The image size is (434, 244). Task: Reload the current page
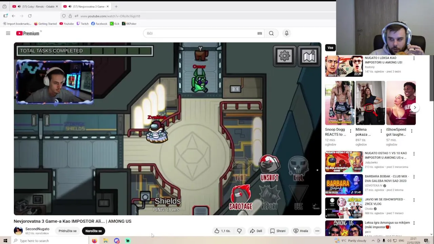point(30,16)
